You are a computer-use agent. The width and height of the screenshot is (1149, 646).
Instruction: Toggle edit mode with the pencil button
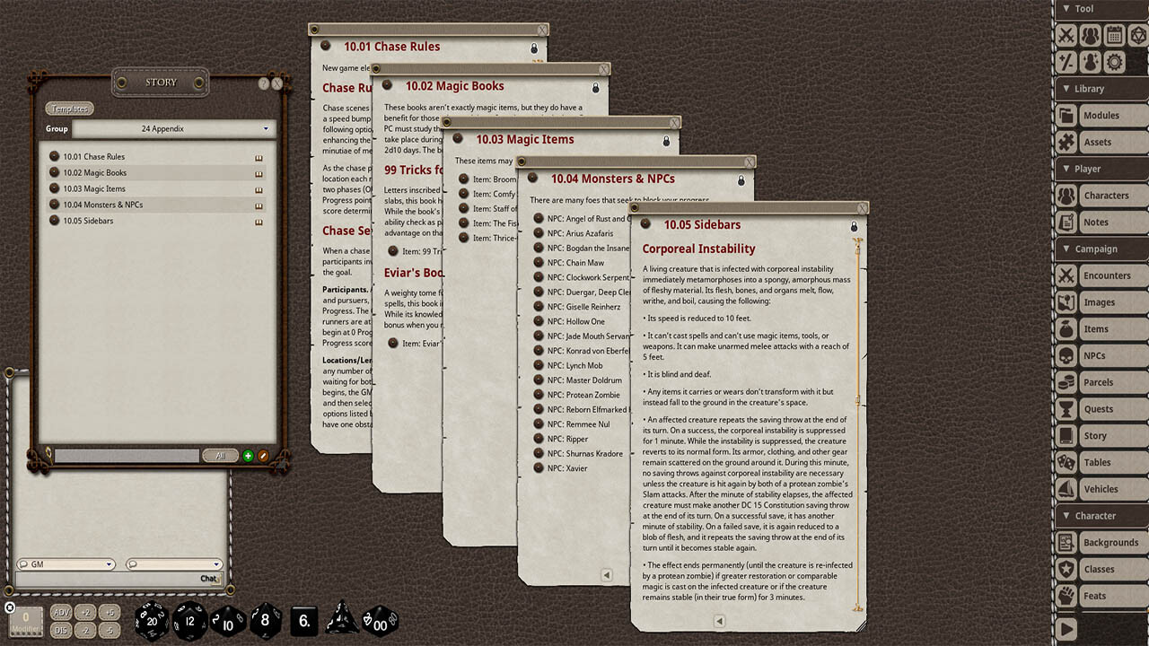click(x=263, y=456)
